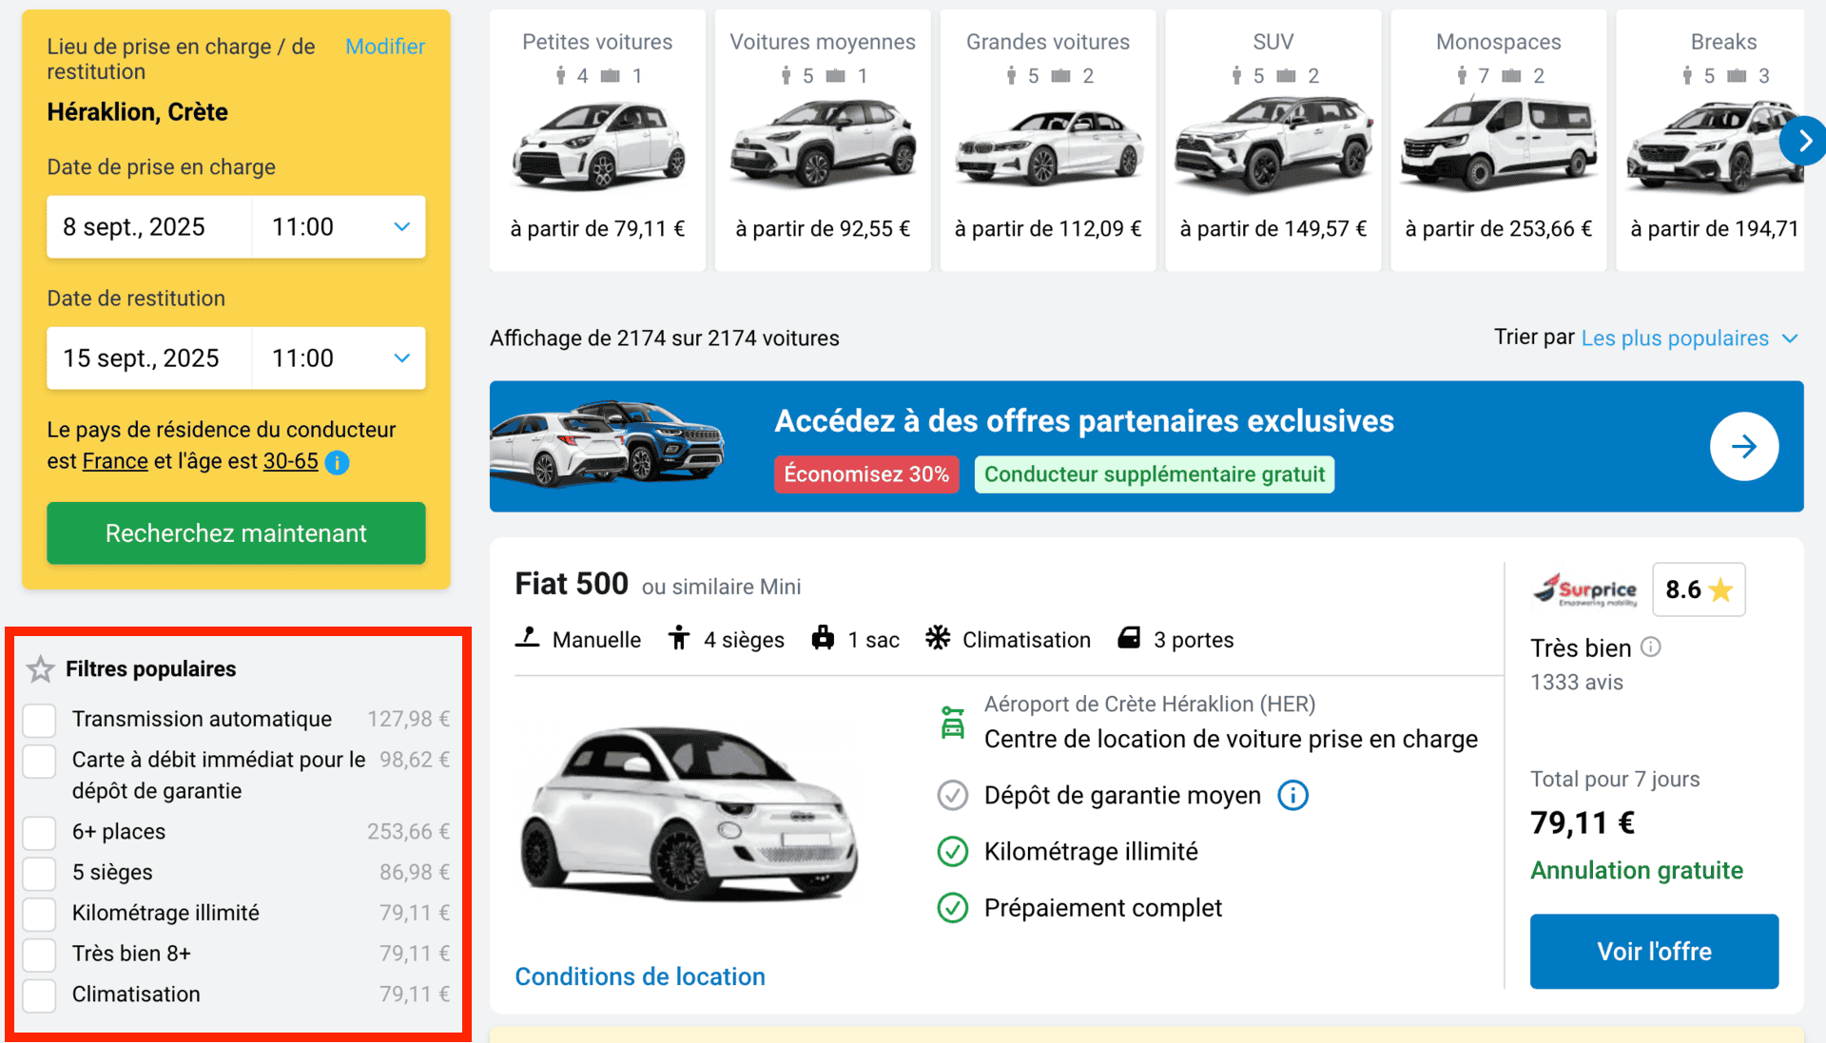Click the Fiat 500 title
The width and height of the screenshot is (1826, 1043).
572,584
